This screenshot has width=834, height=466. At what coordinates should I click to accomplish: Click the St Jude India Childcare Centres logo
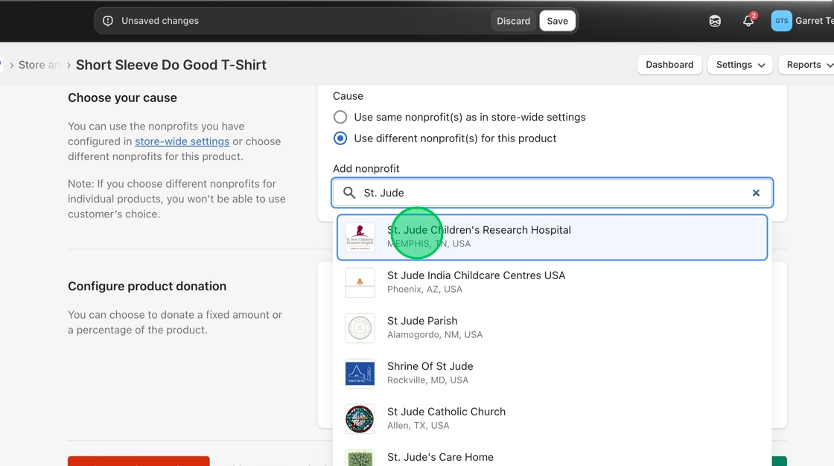(x=360, y=282)
